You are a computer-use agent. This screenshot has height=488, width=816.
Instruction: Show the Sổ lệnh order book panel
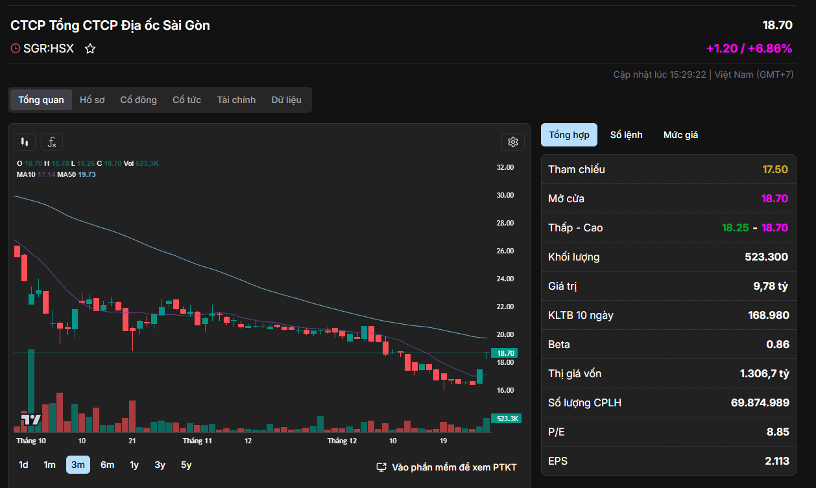pos(626,135)
